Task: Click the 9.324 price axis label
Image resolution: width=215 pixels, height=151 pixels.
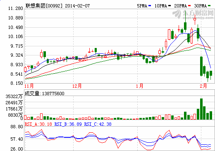Action: (17, 55)
